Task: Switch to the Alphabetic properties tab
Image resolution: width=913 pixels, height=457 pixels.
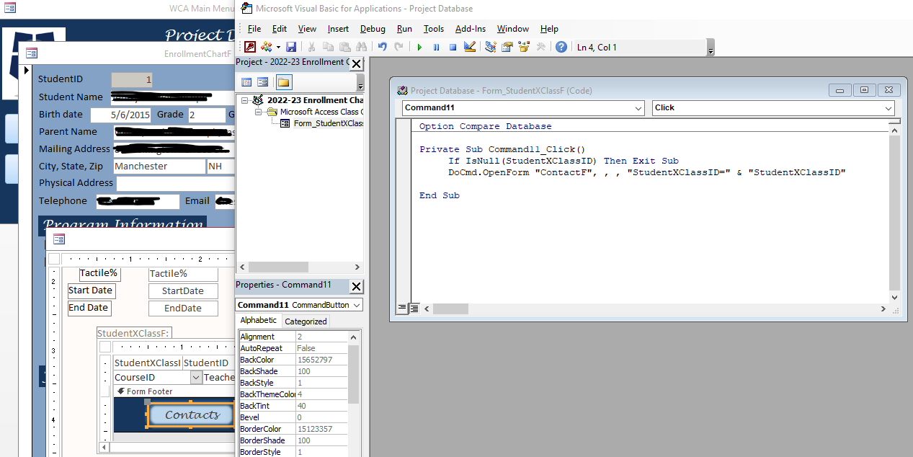Action: click(x=258, y=320)
